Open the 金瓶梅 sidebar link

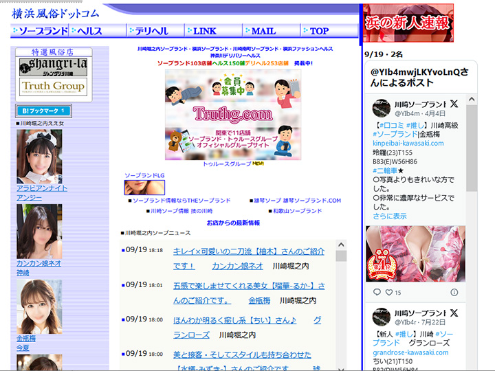[x=26, y=339]
